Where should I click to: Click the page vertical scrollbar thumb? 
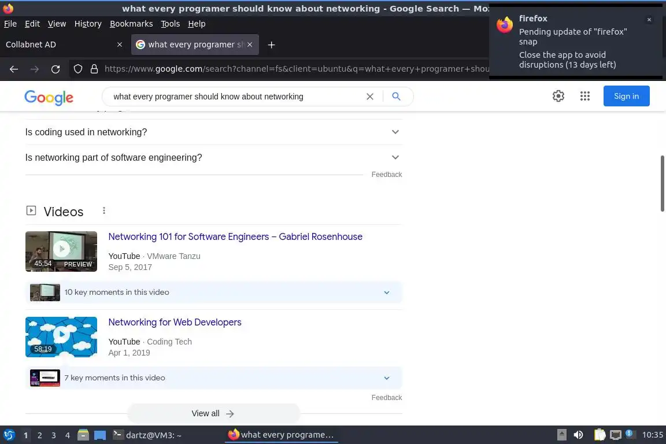point(662,183)
